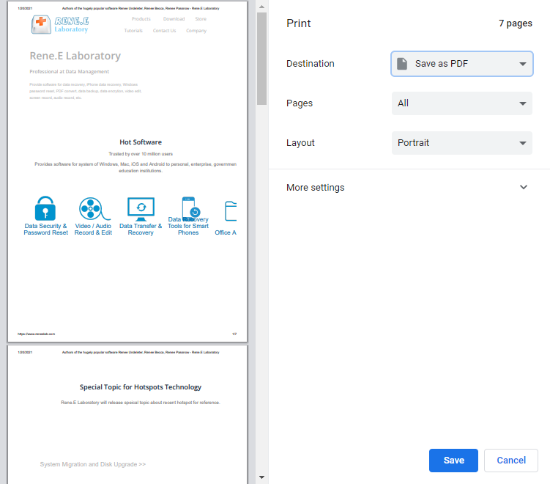This screenshot has width=550, height=484.
Task: Click the Download menu item in the preview
Action: point(174,19)
